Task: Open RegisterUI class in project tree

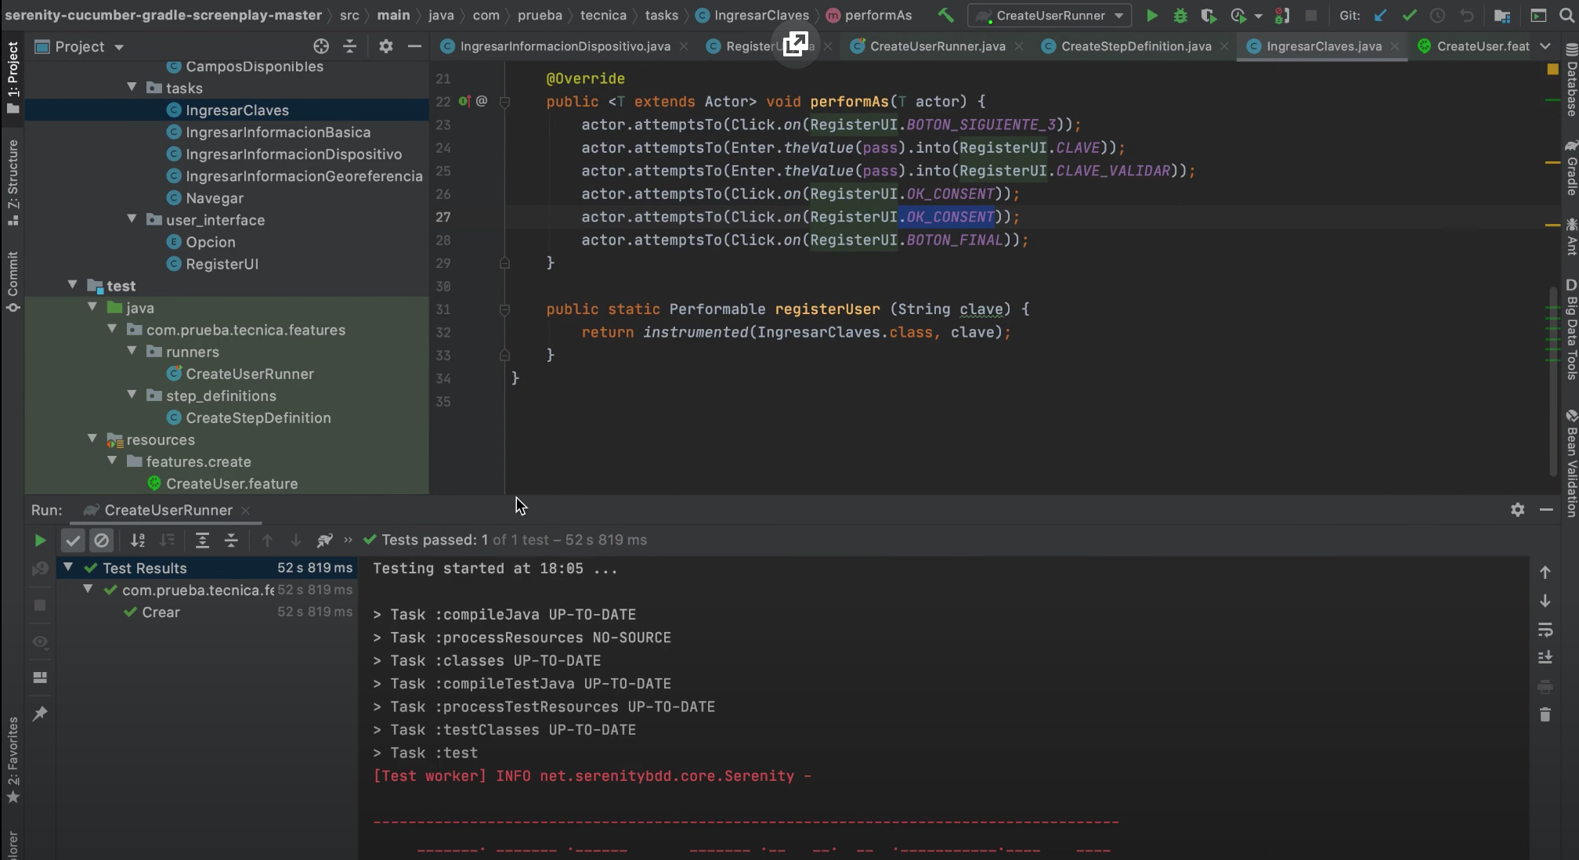Action: [x=222, y=264]
